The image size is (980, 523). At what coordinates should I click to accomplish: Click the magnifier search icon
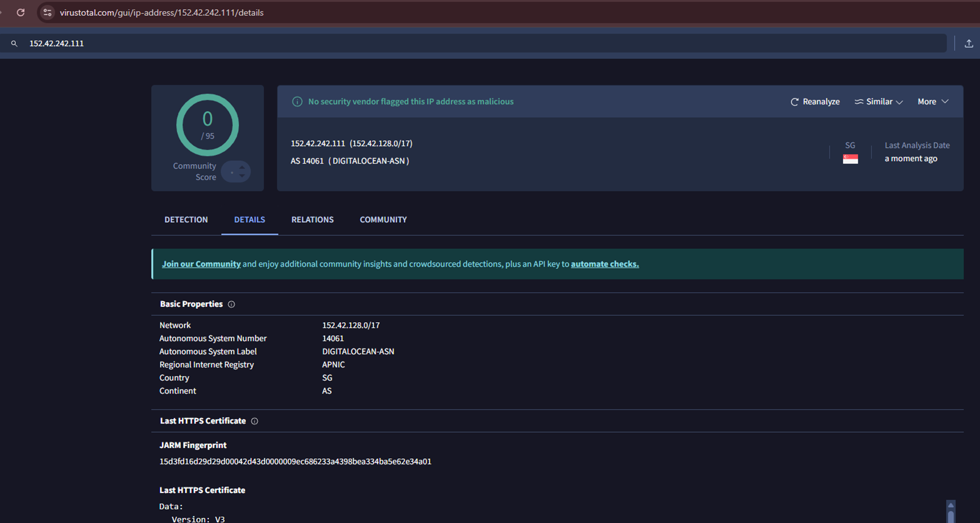click(x=14, y=43)
